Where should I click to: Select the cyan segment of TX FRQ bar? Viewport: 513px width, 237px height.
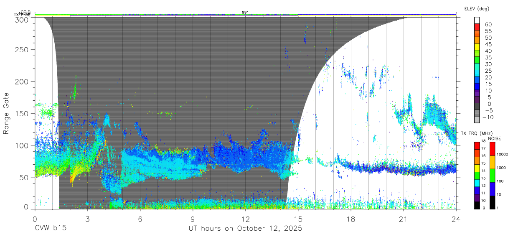[477, 183]
